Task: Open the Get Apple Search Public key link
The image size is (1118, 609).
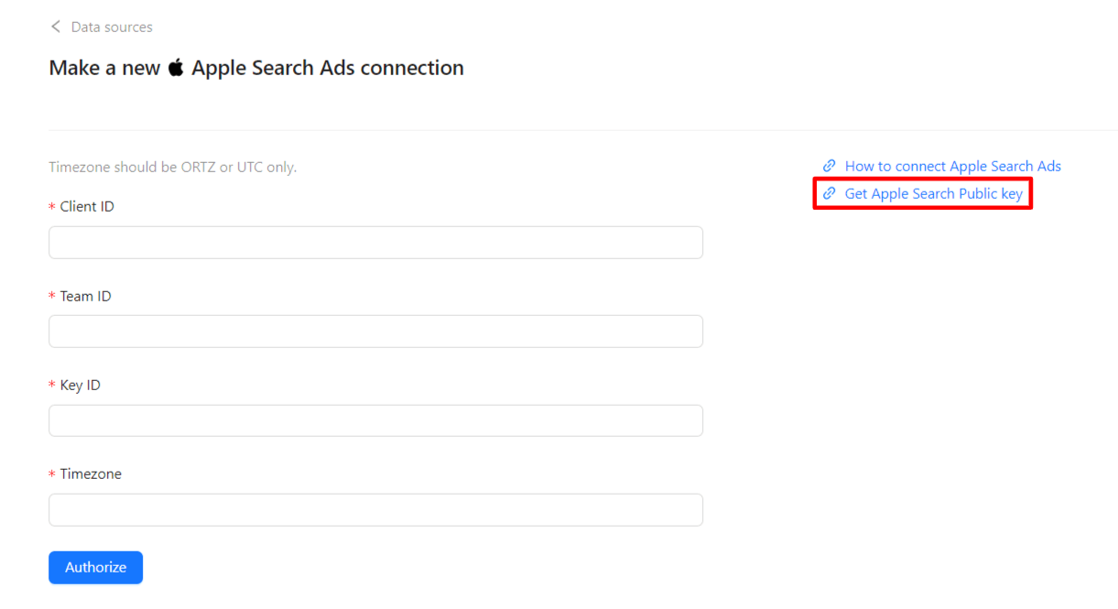Action: [933, 193]
